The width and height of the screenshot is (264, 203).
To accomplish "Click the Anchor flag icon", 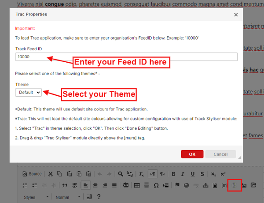I will (177, 185).
